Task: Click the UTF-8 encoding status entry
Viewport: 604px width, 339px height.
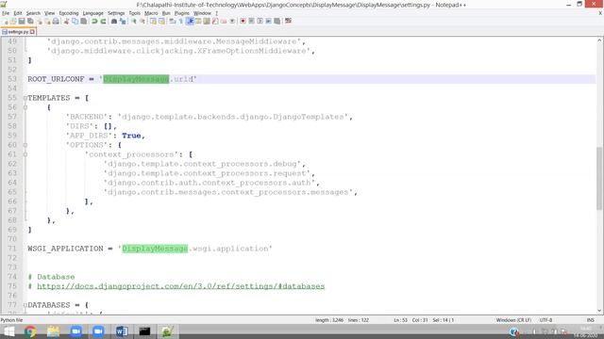Action: coord(545,320)
